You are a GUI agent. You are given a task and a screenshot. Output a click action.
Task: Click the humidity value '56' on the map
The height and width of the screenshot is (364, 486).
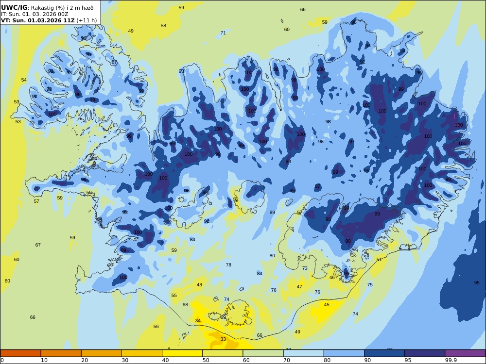[156, 327]
